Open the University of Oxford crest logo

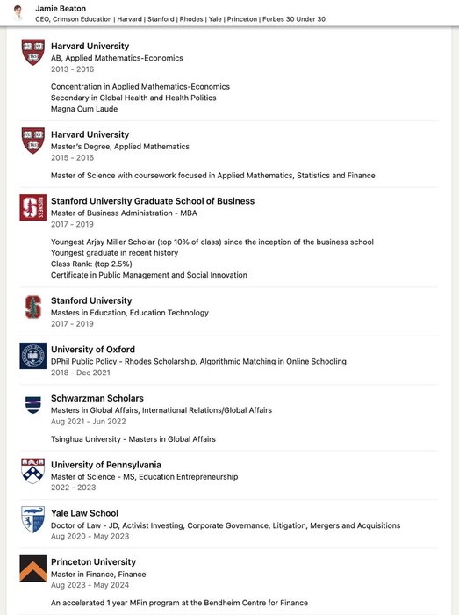click(x=32, y=355)
